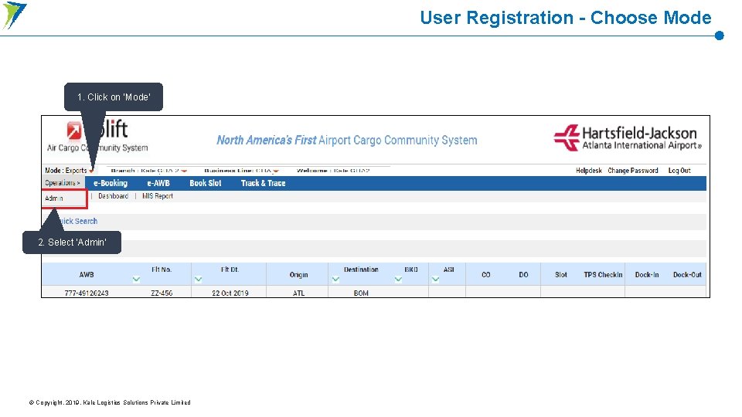Open filter chevron under BKD header
The height and width of the screenshot is (417, 742).
coord(399,279)
